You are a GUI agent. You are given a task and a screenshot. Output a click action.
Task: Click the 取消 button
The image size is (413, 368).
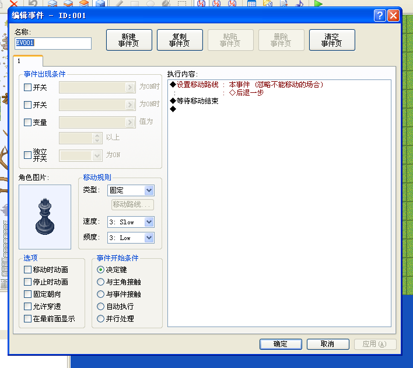(328, 344)
